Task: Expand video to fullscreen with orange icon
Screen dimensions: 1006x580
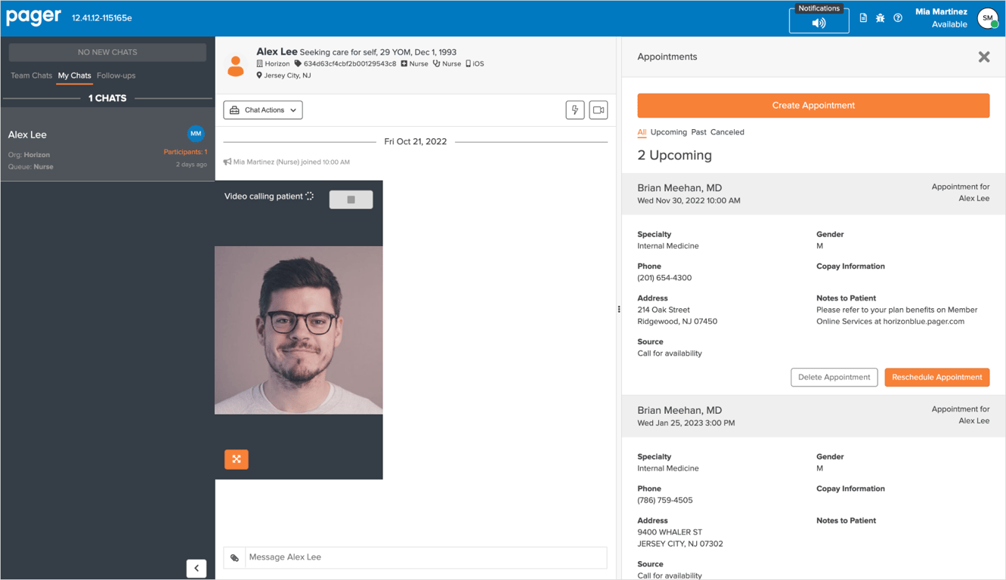Action: pyautogui.click(x=237, y=459)
